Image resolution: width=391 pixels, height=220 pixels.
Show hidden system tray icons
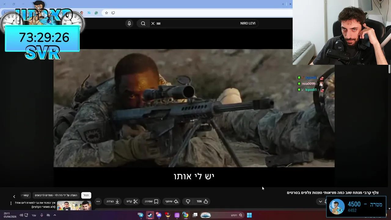[55, 215]
